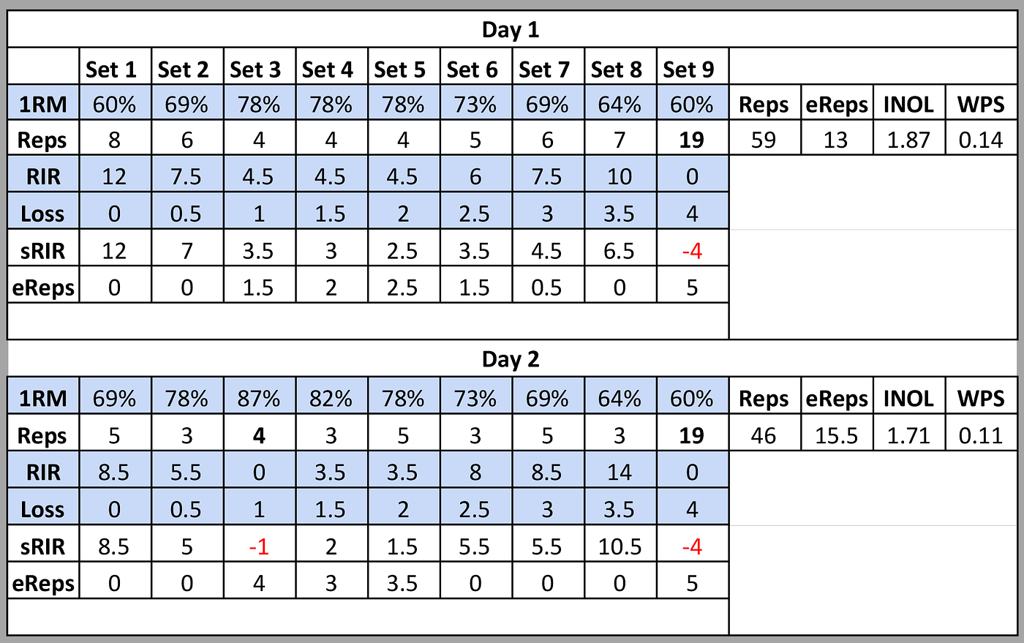
Task: Select Day 1 eReps total 13
Action: (x=837, y=139)
